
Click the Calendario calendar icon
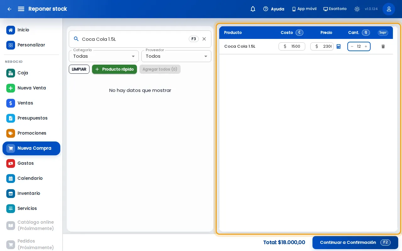pyautogui.click(x=11, y=178)
